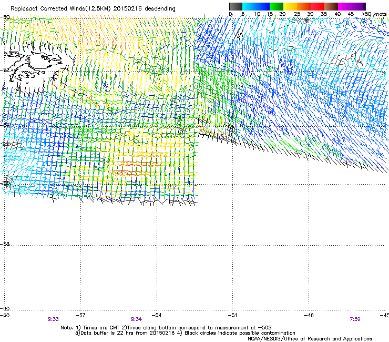The image size is (389, 342).
Task: Click the purple '9:33' time stamp
Action: pyautogui.click(x=53, y=319)
